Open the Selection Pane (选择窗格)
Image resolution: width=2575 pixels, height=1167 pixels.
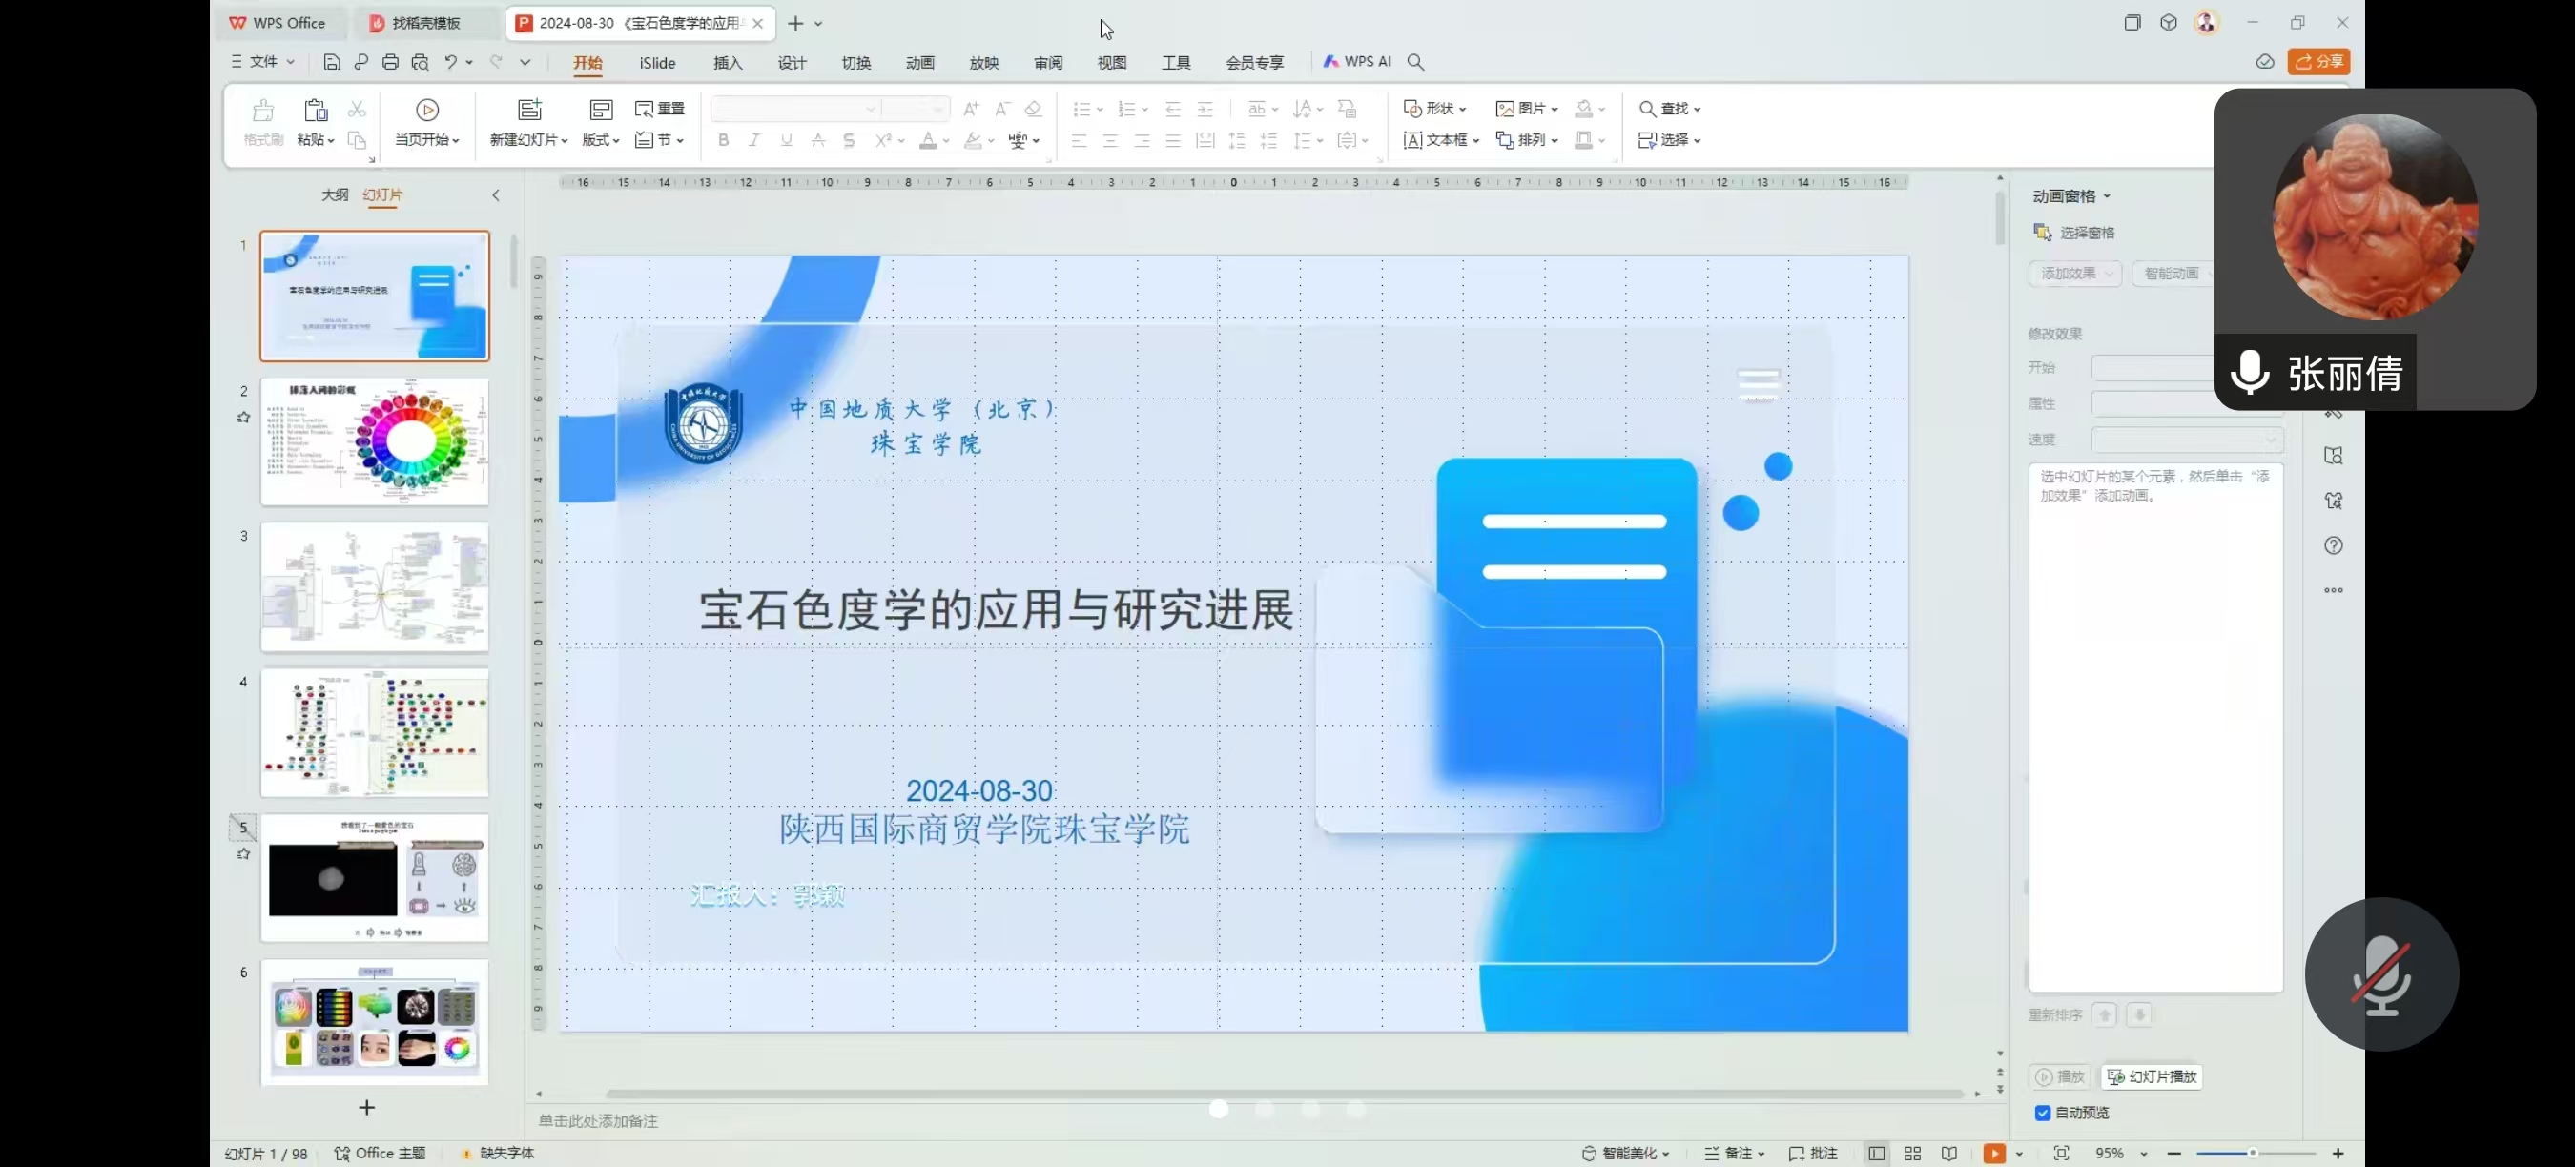pyautogui.click(x=2075, y=233)
